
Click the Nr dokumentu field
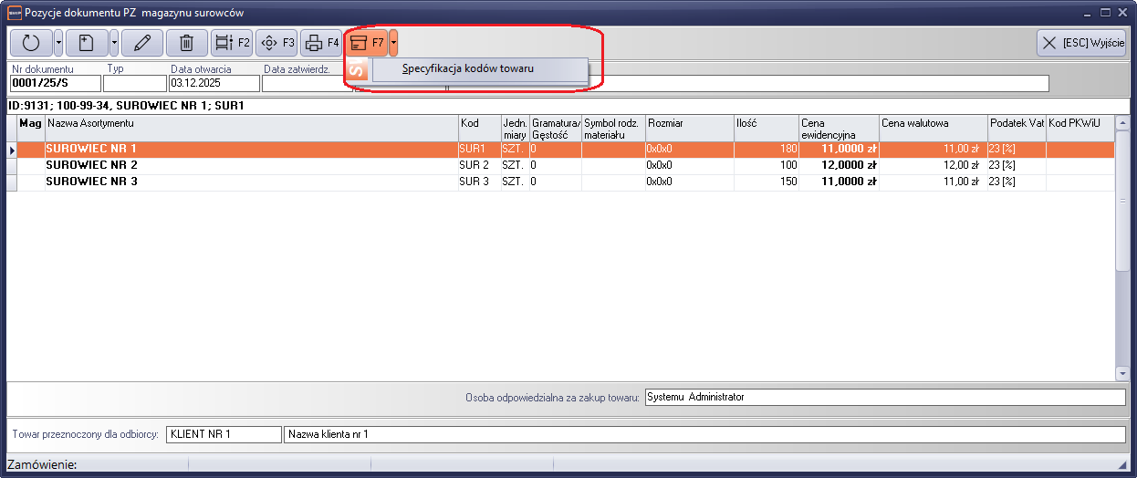(55, 84)
